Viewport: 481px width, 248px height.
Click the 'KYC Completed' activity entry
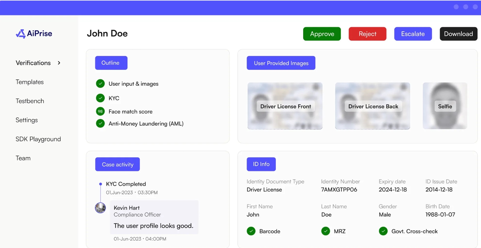coord(126,184)
